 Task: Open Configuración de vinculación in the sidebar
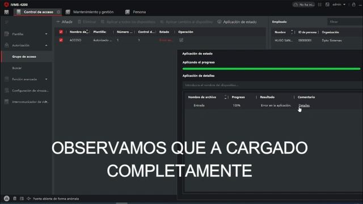pos(27,91)
